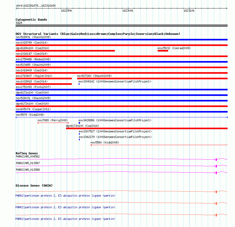Open the middle PARK2 parkin OMIM link

(65, 207)
